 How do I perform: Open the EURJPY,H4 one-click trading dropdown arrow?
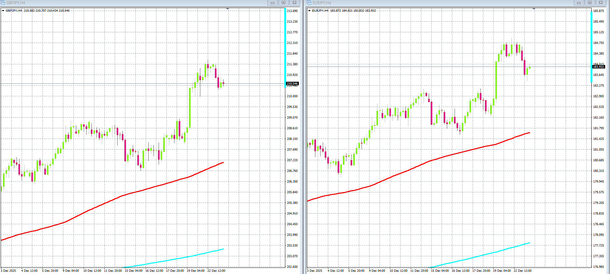click(x=310, y=11)
